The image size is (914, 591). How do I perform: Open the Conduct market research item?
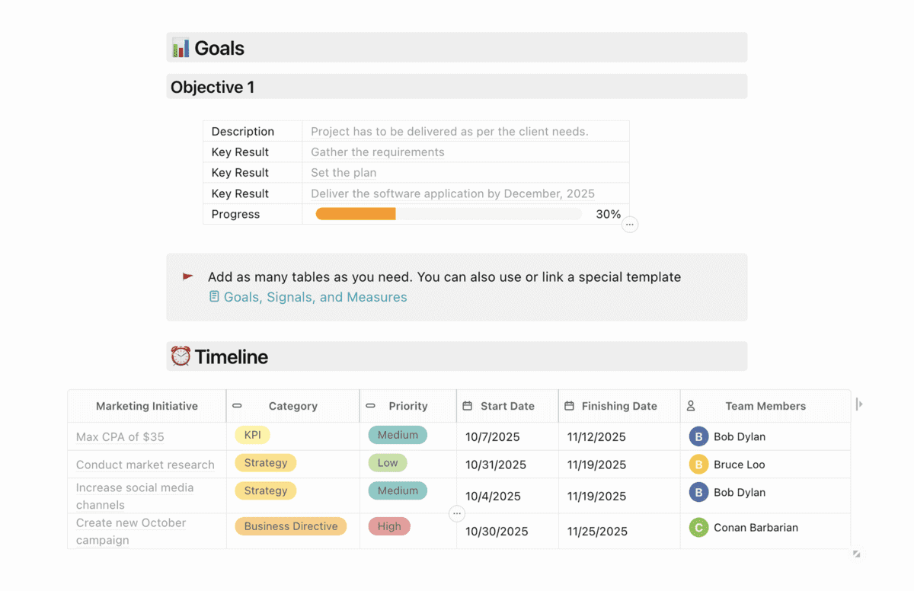click(x=145, y=465)
